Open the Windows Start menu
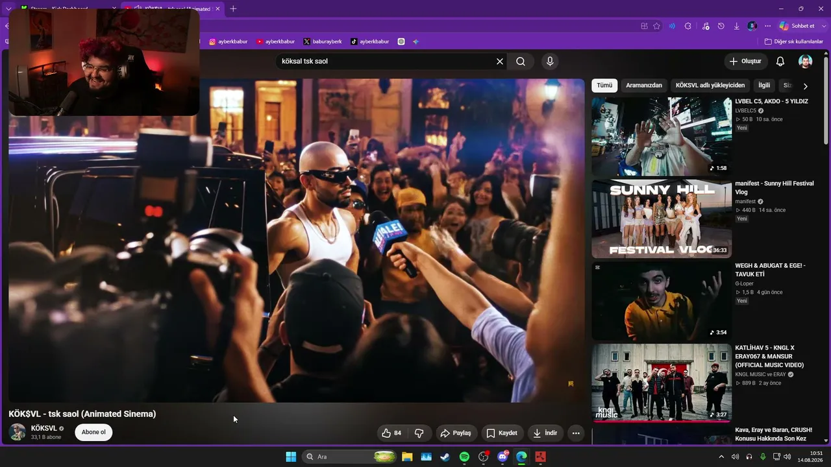831x467 pixels. tap(291, 457)
